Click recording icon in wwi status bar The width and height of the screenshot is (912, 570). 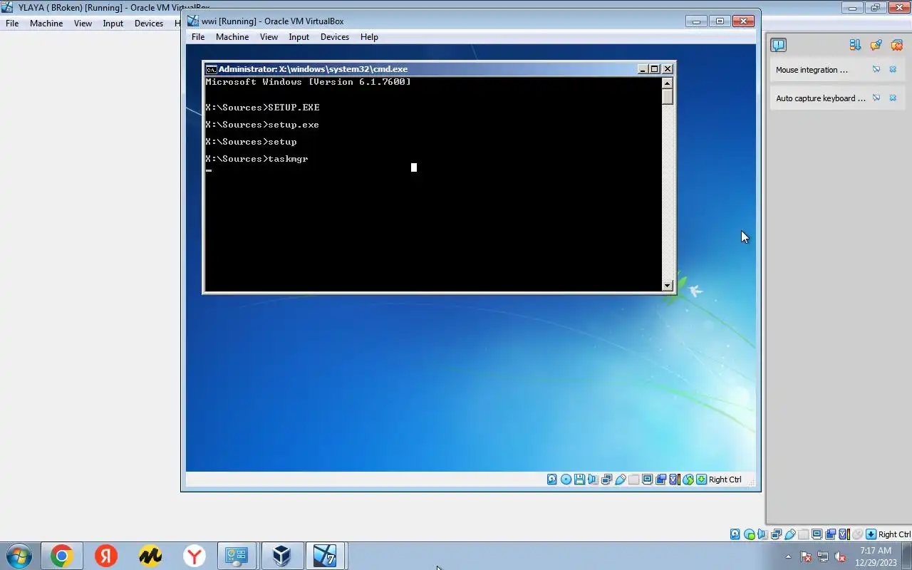(x=660, y=480)
